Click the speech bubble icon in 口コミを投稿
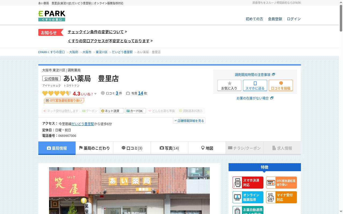 (x=281, y=83)
